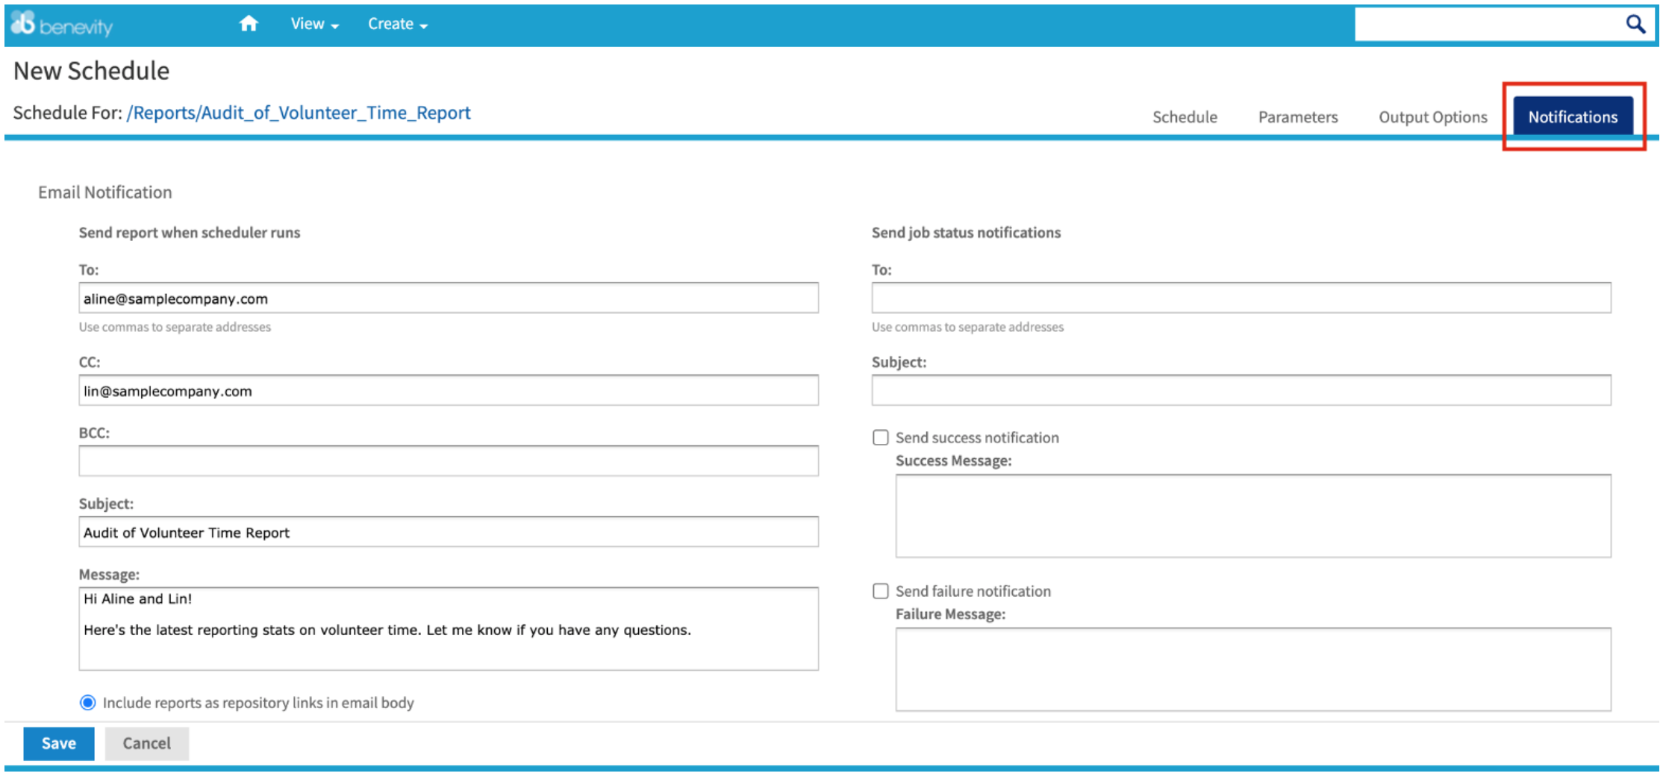This screenshot has height=779, width=1666.
Task: Click the CC email field
Action: tap(448, 391)
